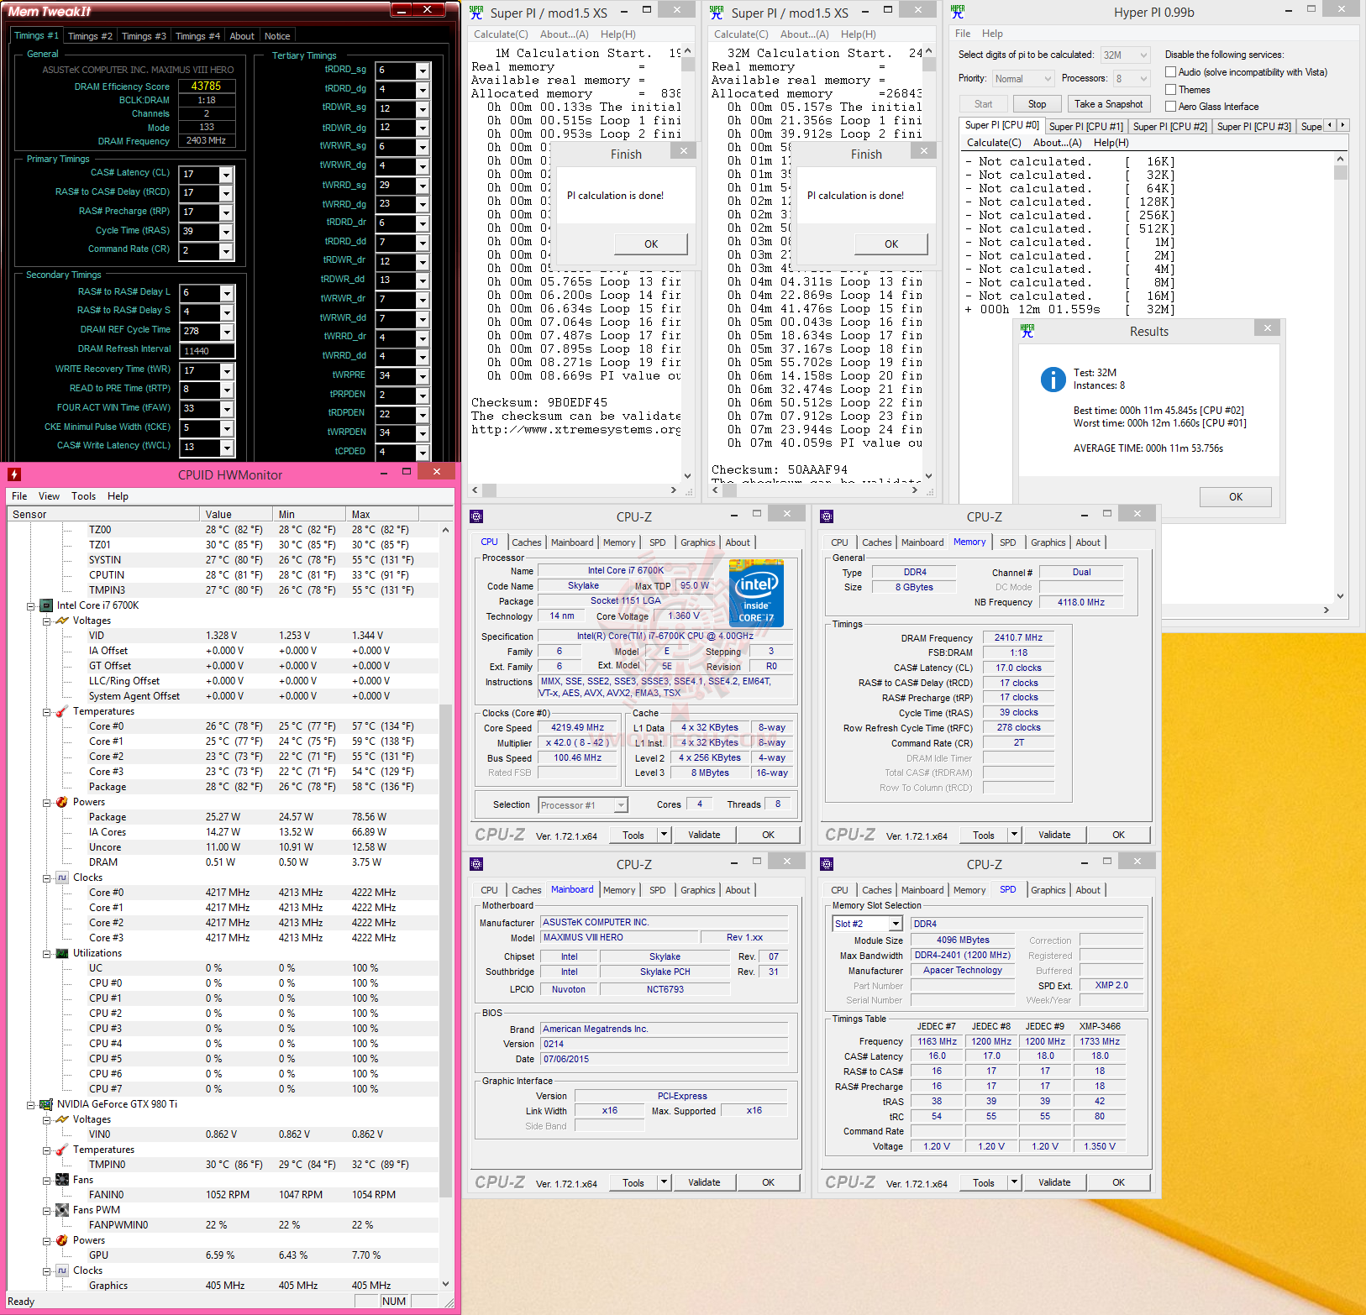Open the View menu in HWMonitor
1366x1315 pixels.
click(49, 496)
